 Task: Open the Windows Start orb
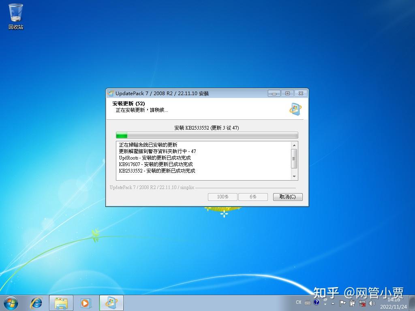[x=11, y=303]
